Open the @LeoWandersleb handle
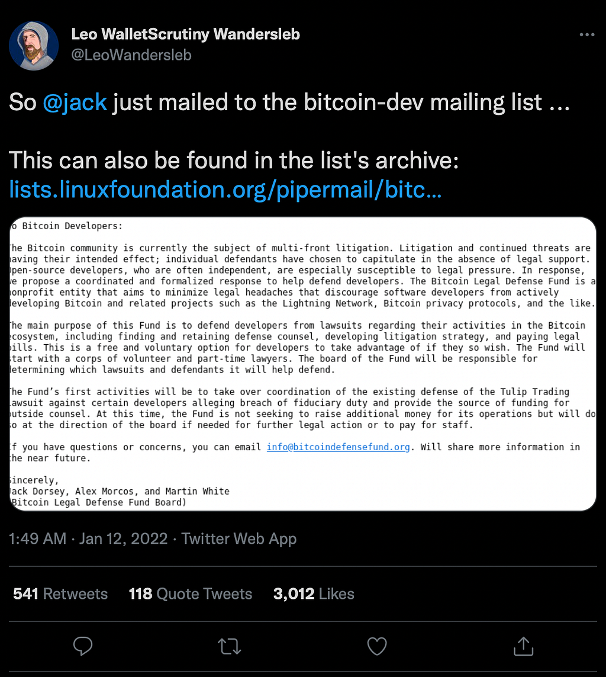Image resolution: width=606 pixels, height=677 pixels. click(x=131, y=55)
